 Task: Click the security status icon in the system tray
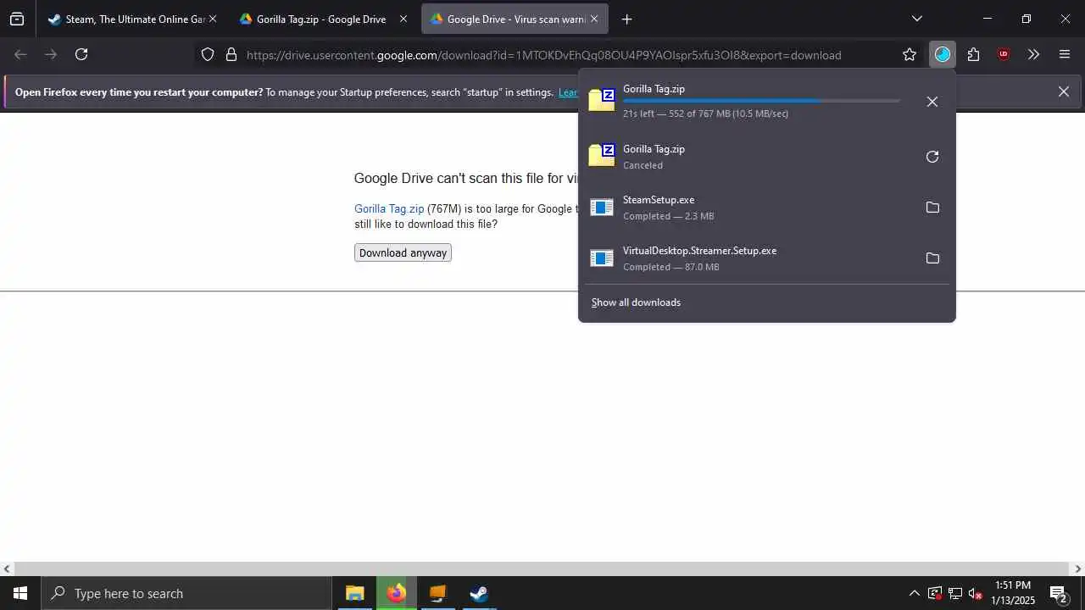935,593
